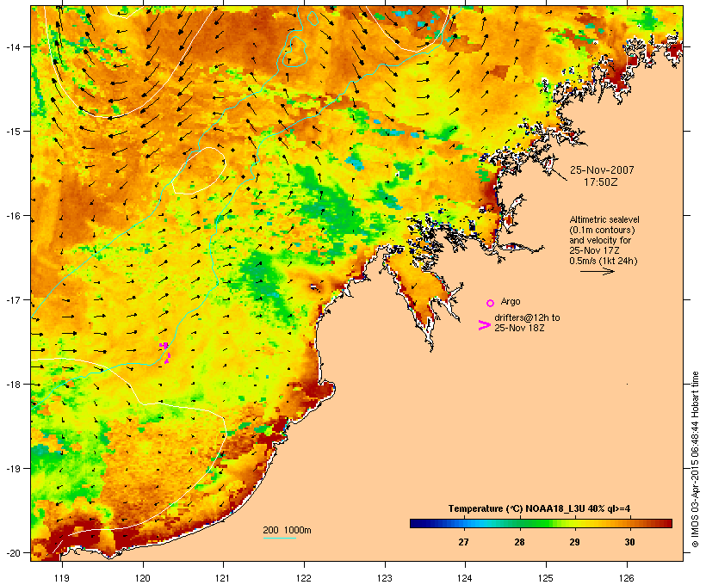The height and width of the screenshot is (585, 706).
Task: Click the (0.1m contours) text
Action: (x=602, y=230)
